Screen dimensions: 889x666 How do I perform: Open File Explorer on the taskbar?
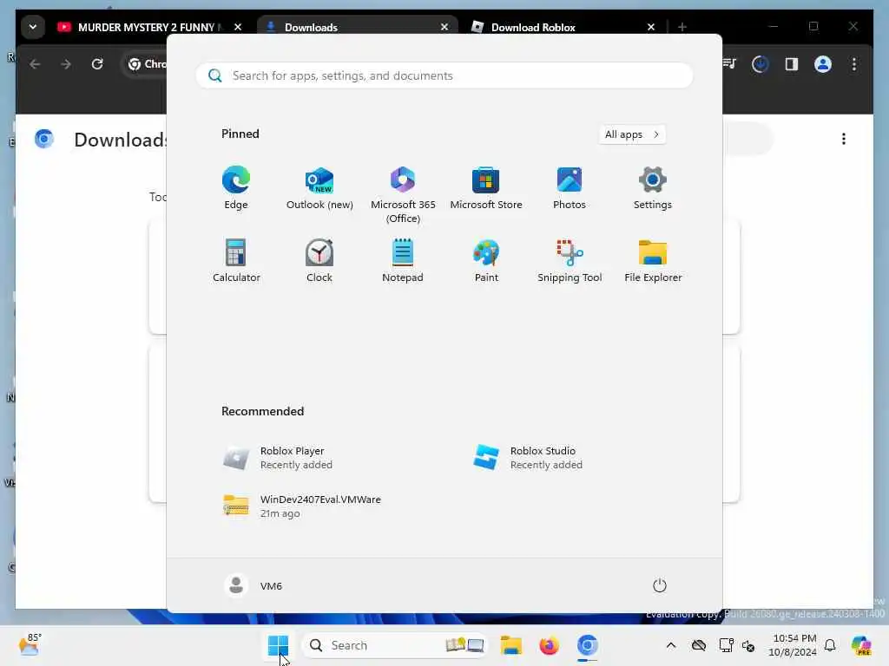click(510, 645)
